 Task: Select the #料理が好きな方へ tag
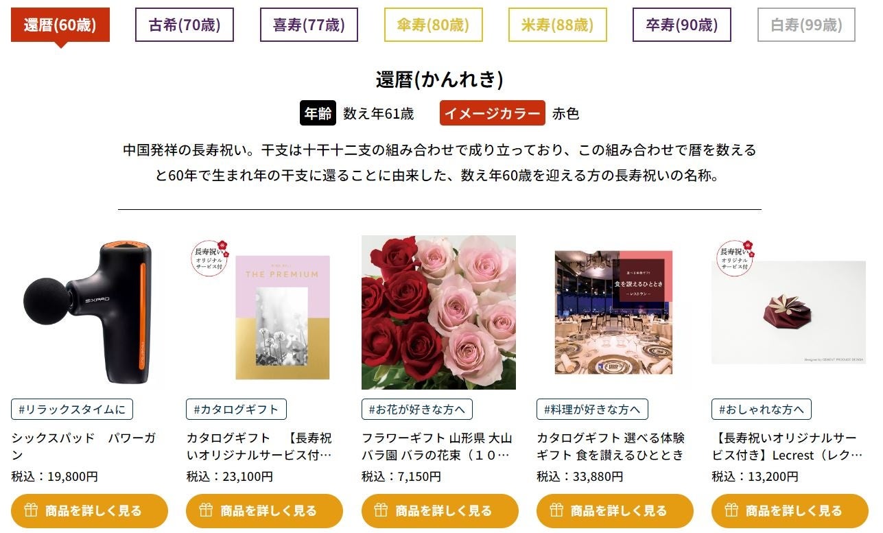(592, 410)
